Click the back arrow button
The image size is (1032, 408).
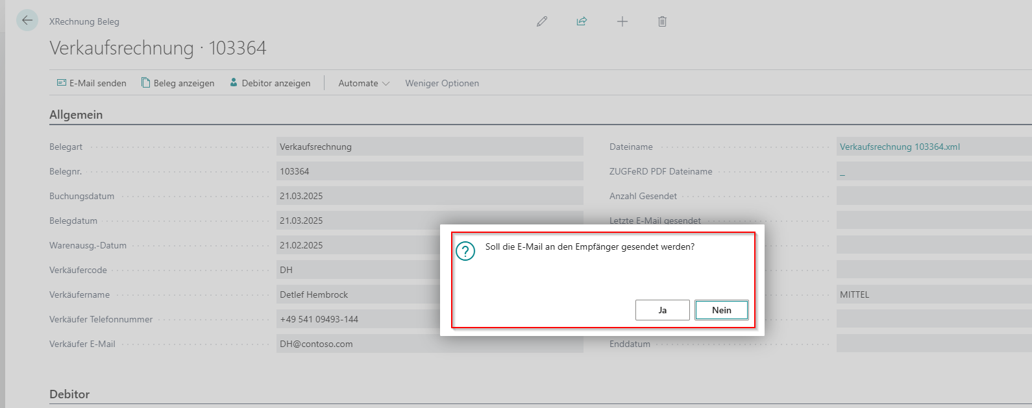27,21
